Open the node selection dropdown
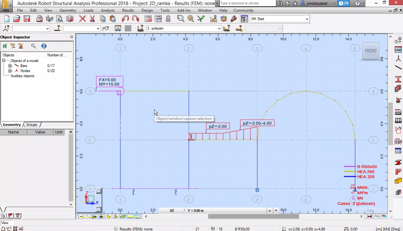The height and width of the screenshot is (231, 403). 47,28
